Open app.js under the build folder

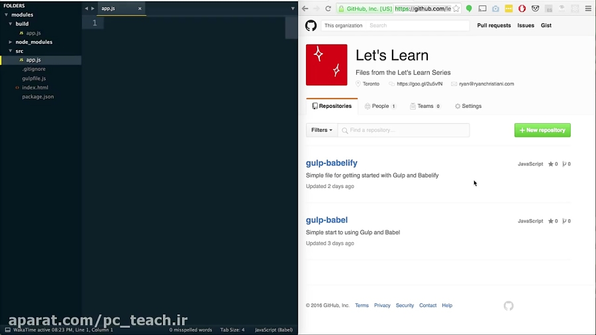(x=34, y=33)
